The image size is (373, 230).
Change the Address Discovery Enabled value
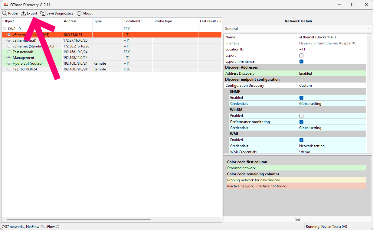(x=332, y=73)
